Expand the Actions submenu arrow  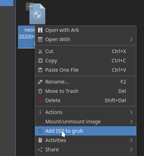tap(131, 112)
